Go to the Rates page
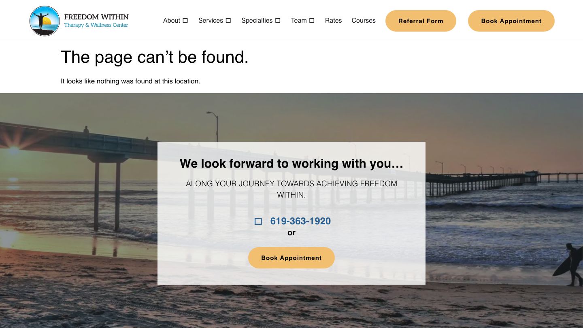 [x=333, y=21]
